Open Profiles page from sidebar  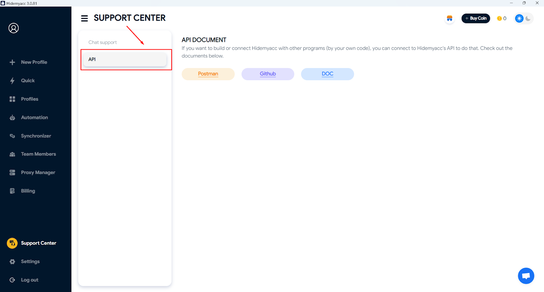30,99
